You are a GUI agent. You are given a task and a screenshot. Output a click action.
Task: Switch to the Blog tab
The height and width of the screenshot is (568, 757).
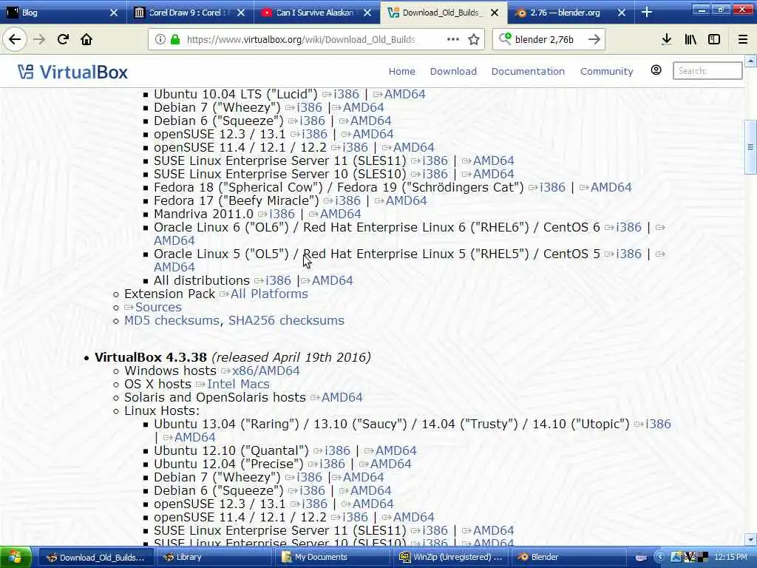[x=63, y=13]
